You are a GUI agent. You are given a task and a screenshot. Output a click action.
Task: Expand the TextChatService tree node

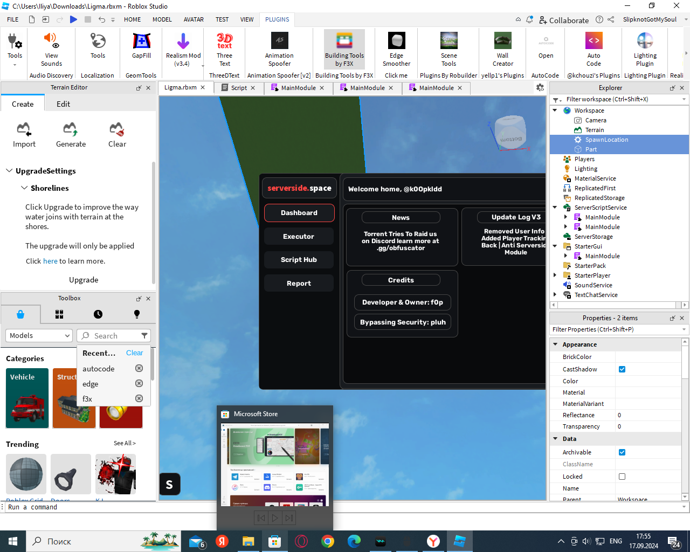click(x=555, y=295)
